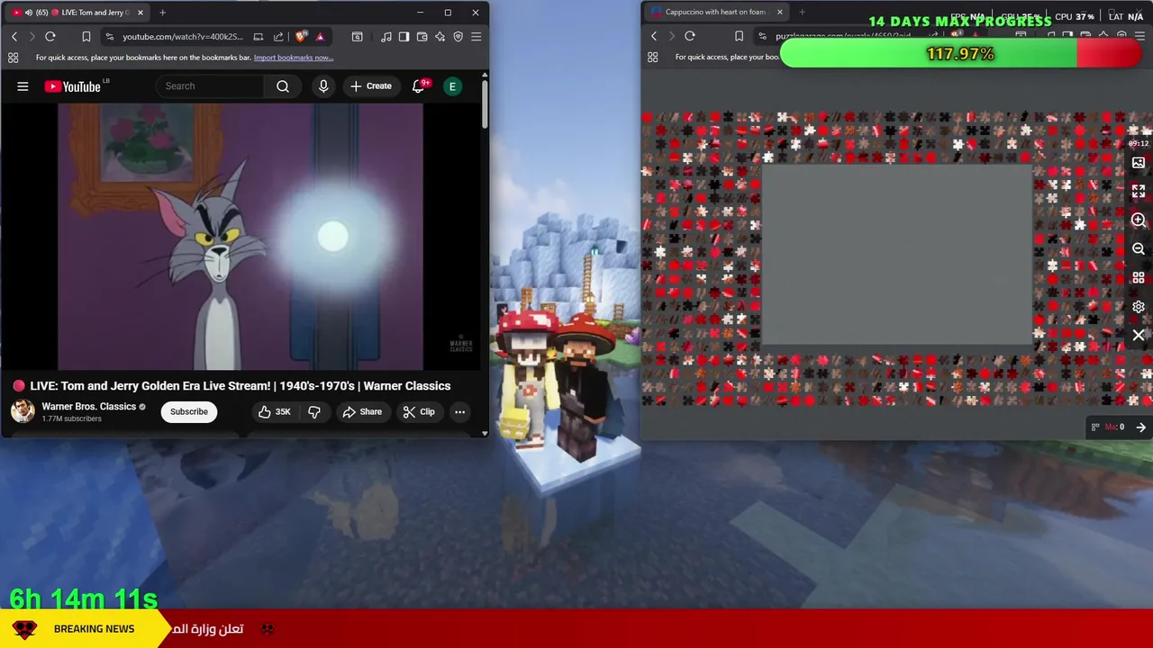This screenshot has height=648, width=1153.
Task: Open the YouTube hamburger guide menu
Action: (x=23, y=86)
